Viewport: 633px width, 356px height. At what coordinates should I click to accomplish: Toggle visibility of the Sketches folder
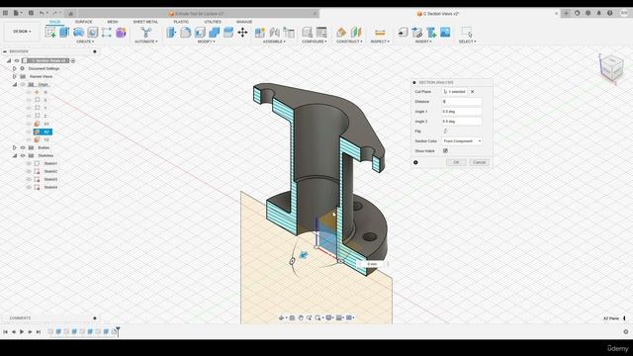pos(23,155)
